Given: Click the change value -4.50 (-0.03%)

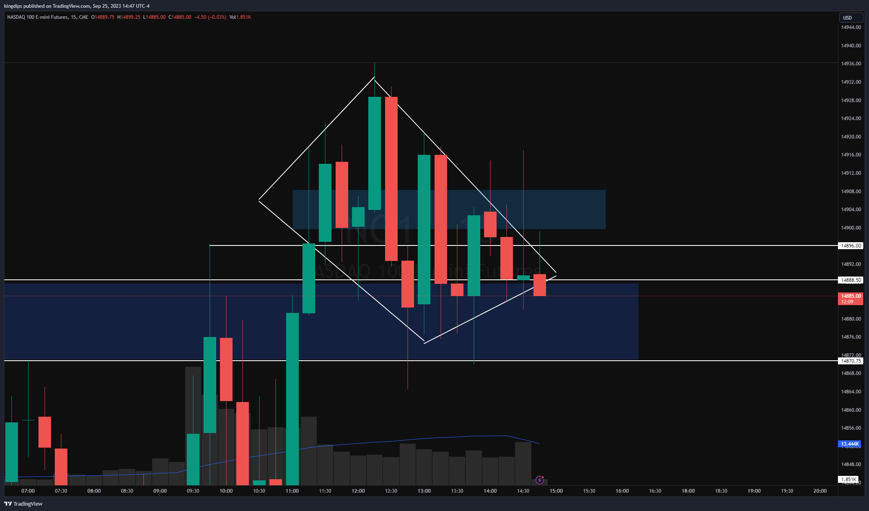Looking at the screenshot, I should click(210, 17).
